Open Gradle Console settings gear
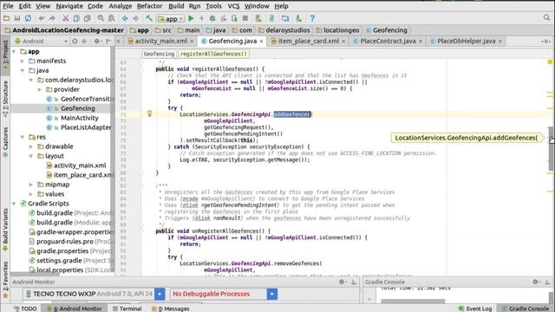This screenshot has width=555, height=312. (x=536, y=282)
